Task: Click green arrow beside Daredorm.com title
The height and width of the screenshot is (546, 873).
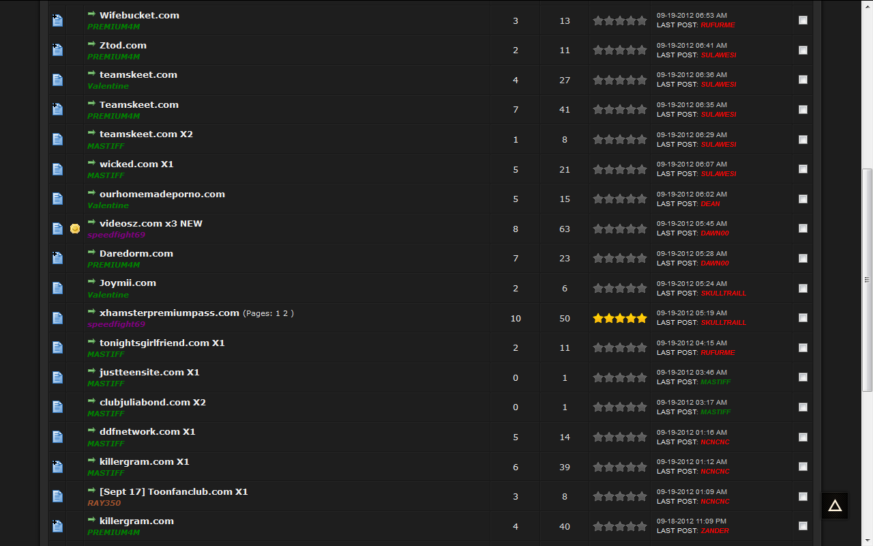Action: 91,253
